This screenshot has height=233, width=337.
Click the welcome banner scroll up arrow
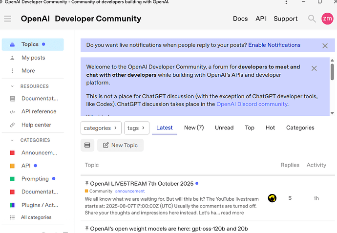(332, 61)
